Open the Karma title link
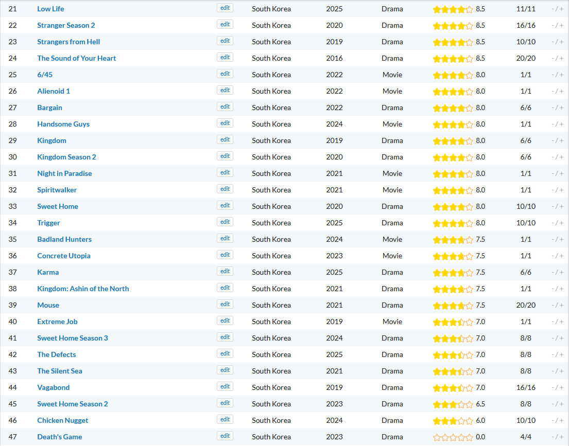Image resolution: width=569 pixels, height=446 pixels. (x=48, y=272)
